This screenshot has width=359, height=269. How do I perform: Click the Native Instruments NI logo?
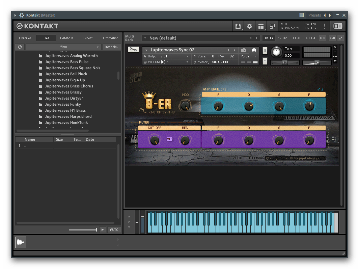(338, 26)
